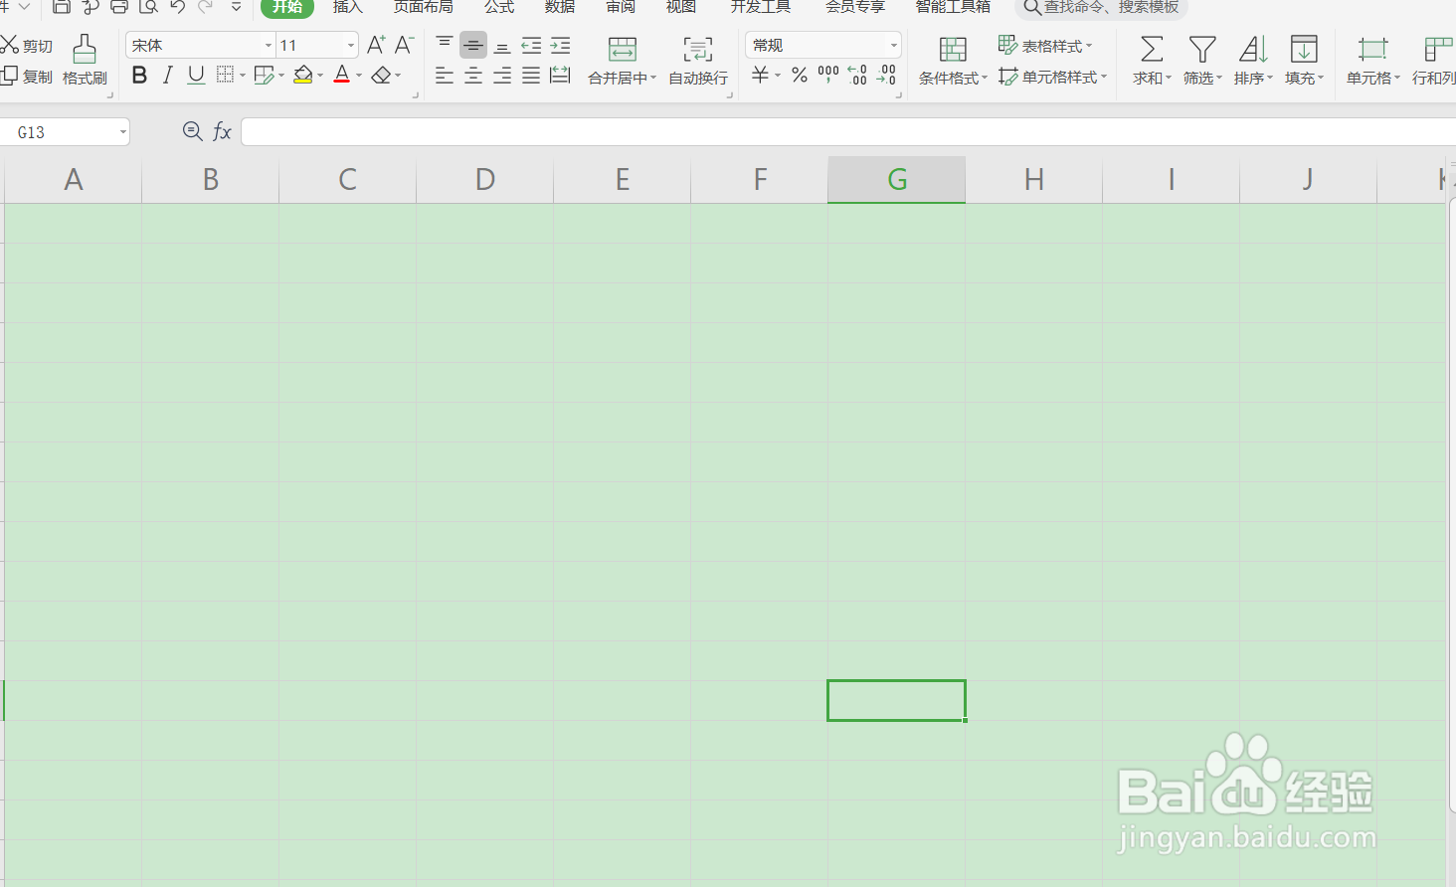The image size is (1456, 887).
Task: Increase indent of cell content
Action: (561, 45)
